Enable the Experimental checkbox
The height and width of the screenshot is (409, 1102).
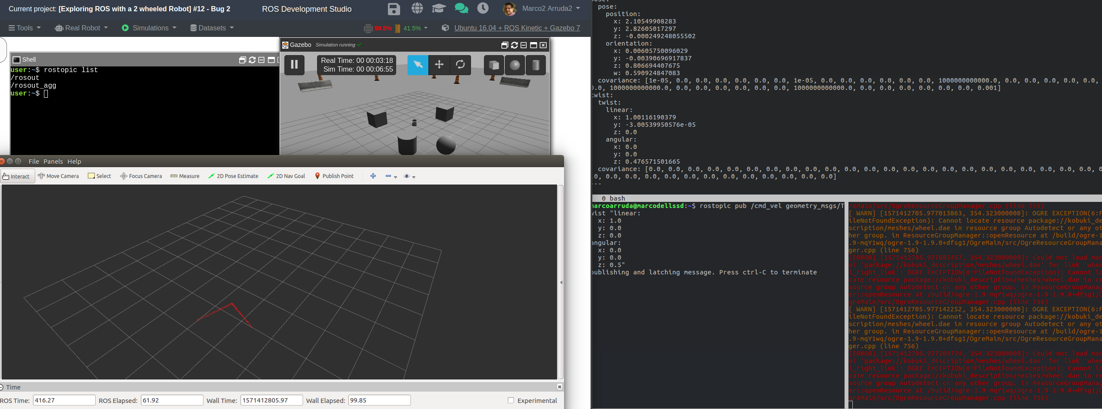pos(511,400)
